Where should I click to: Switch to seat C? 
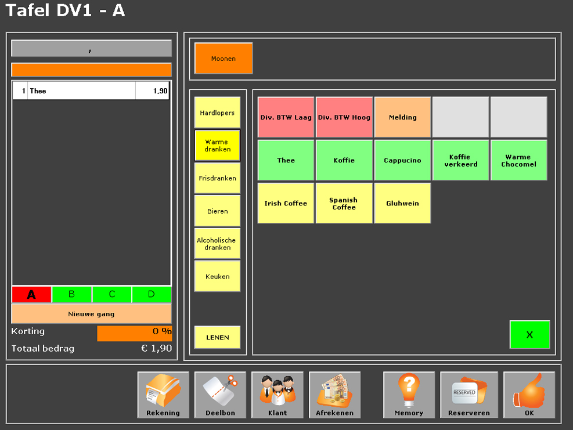111,294
